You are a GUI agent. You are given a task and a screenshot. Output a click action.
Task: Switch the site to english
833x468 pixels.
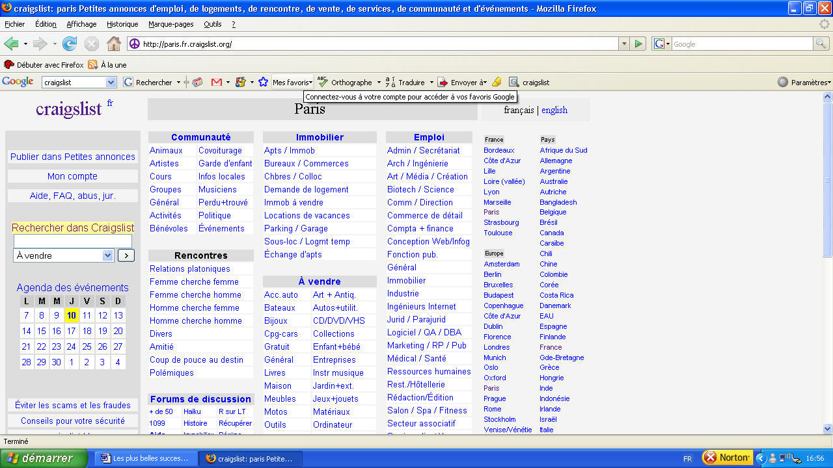(x=554, y=110)
